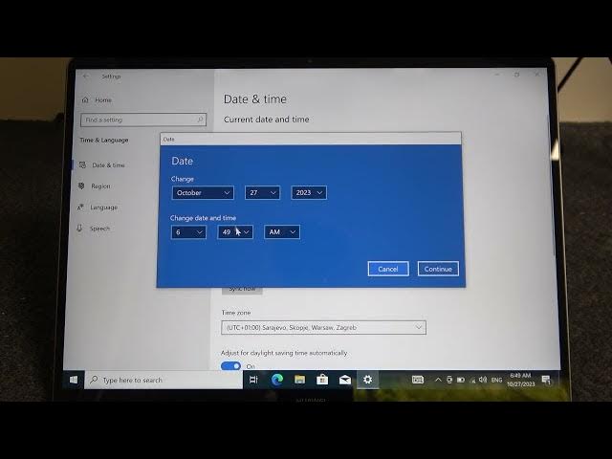Viewport: 612px width, 459px height.
Task: Click the search magnifier in Find a setting
Action: (x=200, y=120)
